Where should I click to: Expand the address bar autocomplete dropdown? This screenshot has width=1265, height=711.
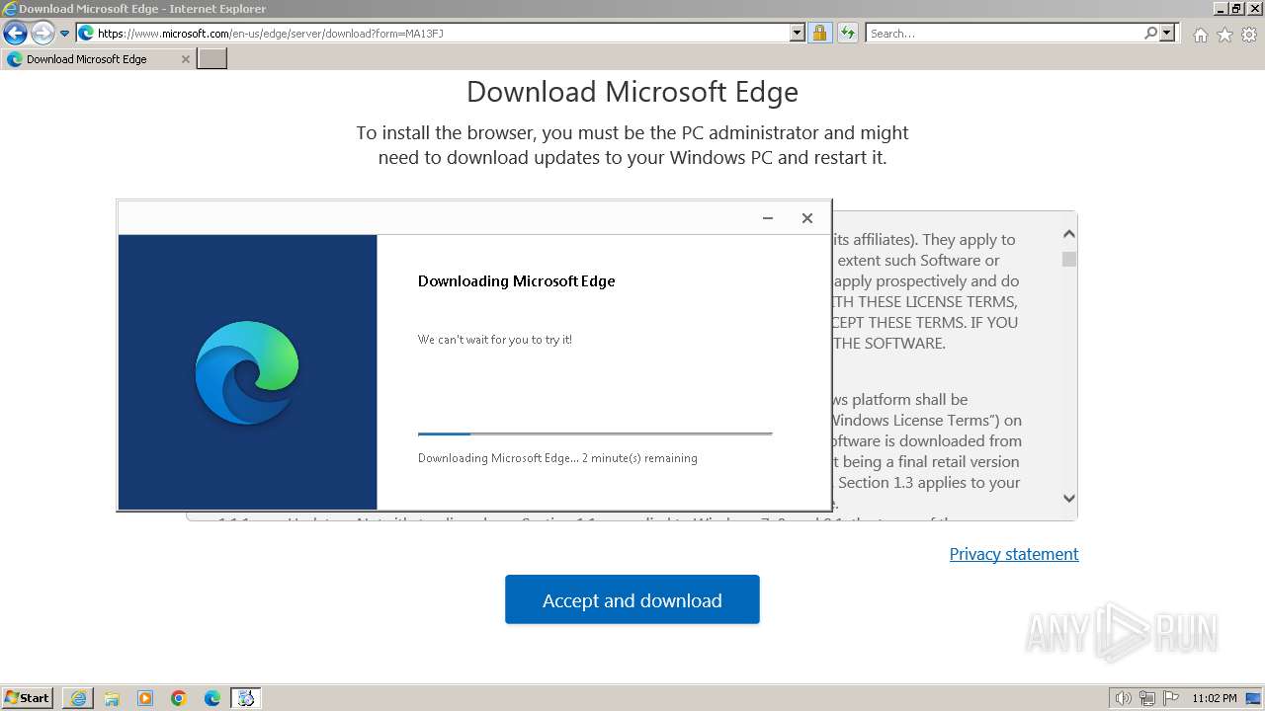click(x=798, y=34)
